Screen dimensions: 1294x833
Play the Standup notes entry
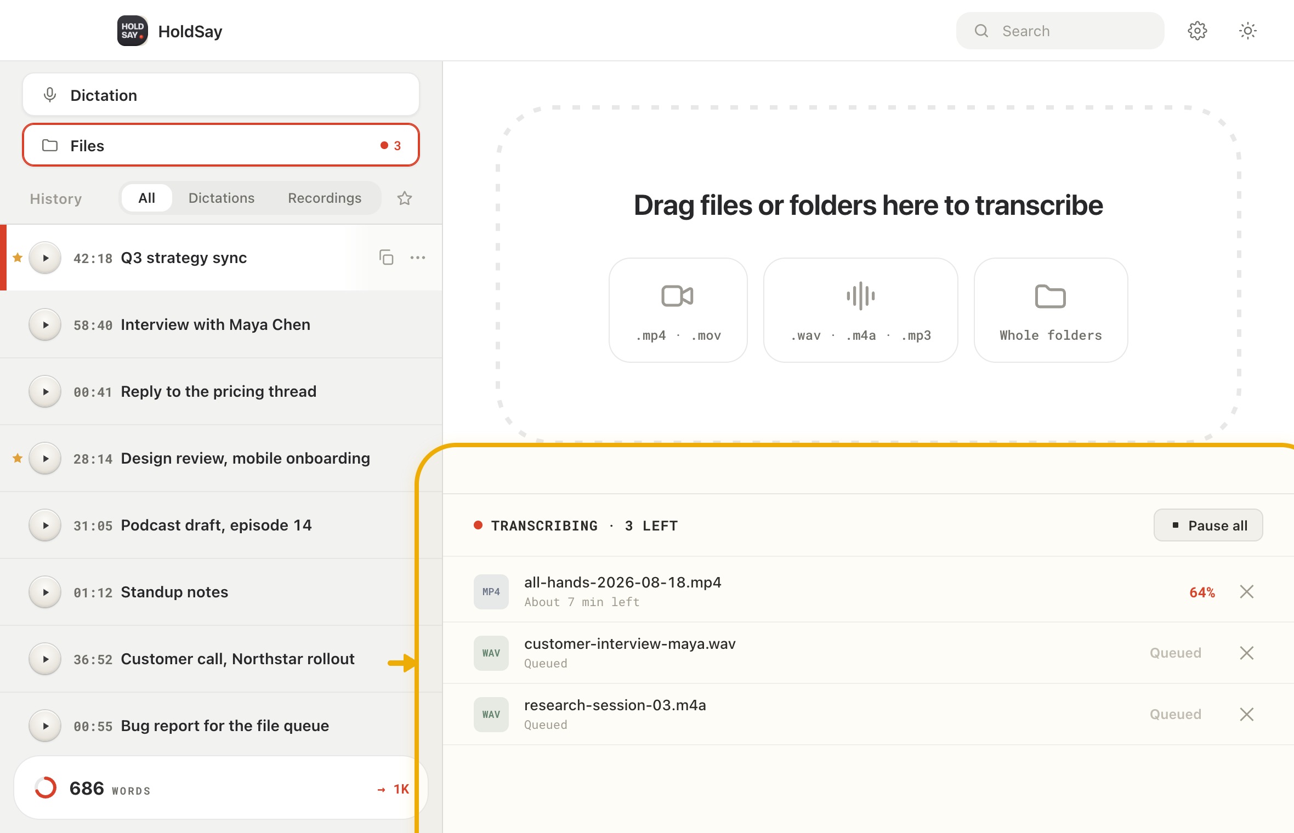[x=45, y=592]
